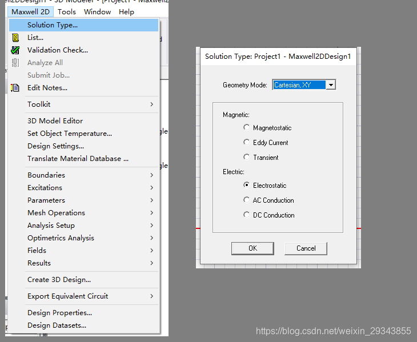The width and height of the screenshot is (417, 342).
Task: Expand the Excitations submenu
Action: click(45, 187)
